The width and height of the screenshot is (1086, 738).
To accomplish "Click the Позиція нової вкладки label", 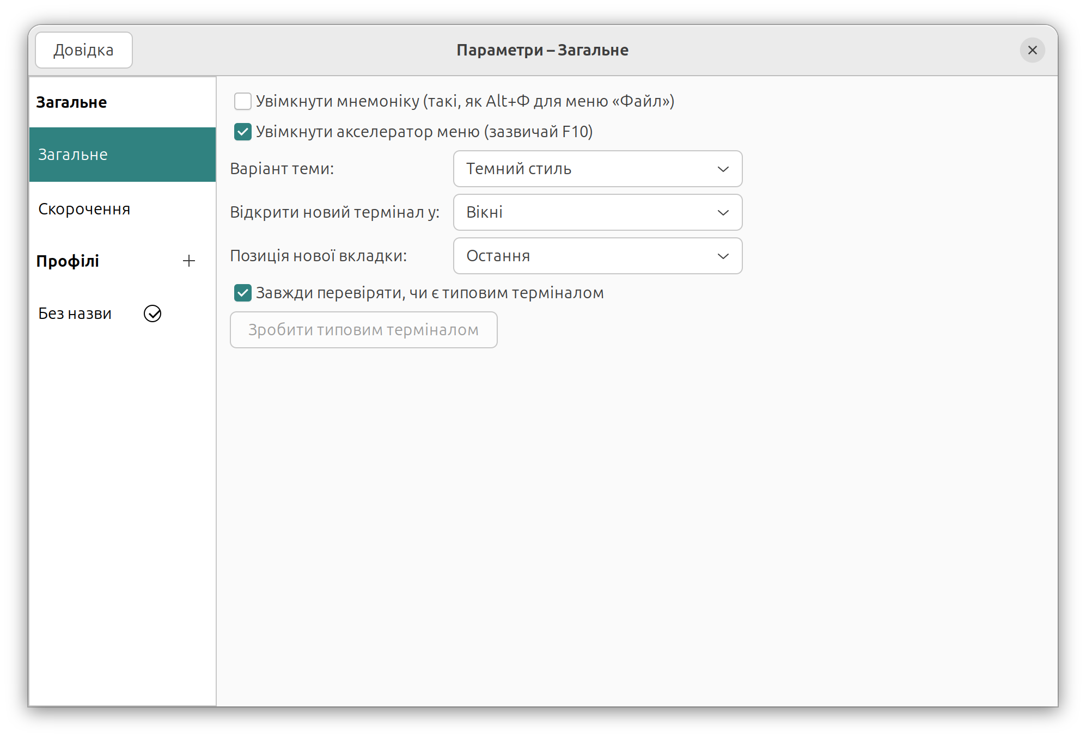I will click(x=319, y=256).
